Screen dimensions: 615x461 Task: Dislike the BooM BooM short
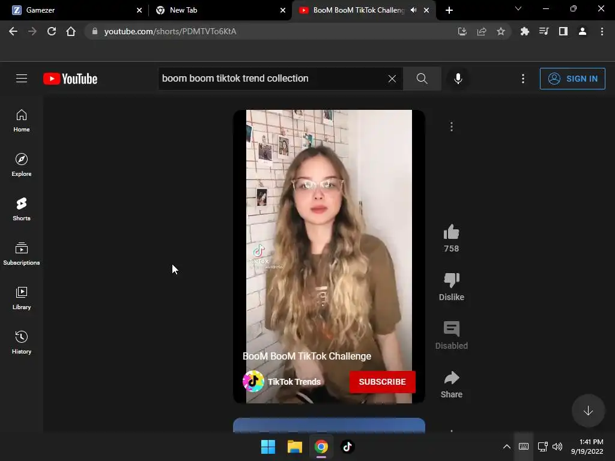(x=452, y=280)
